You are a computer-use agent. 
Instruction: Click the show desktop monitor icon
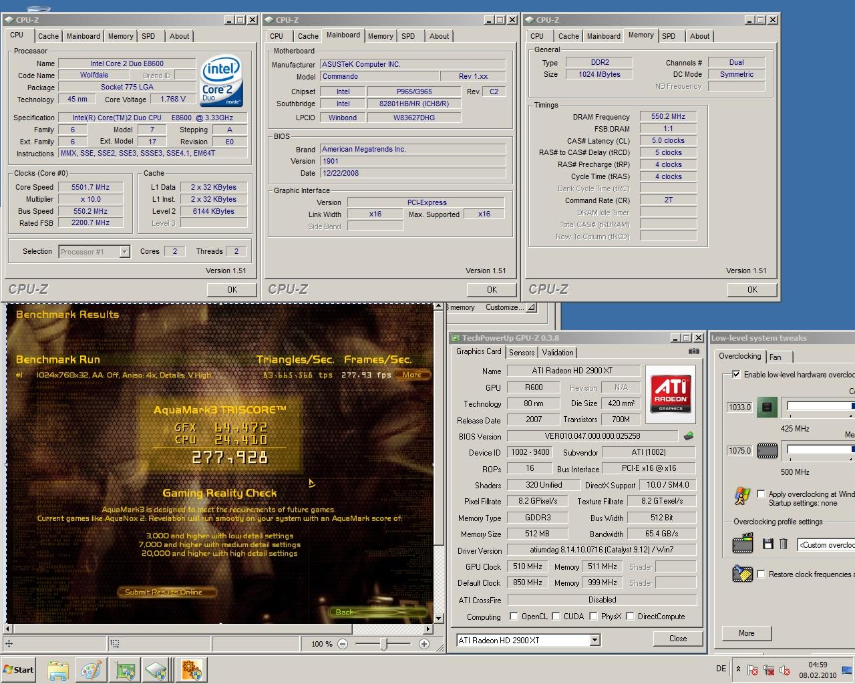[x=846, y=670]
